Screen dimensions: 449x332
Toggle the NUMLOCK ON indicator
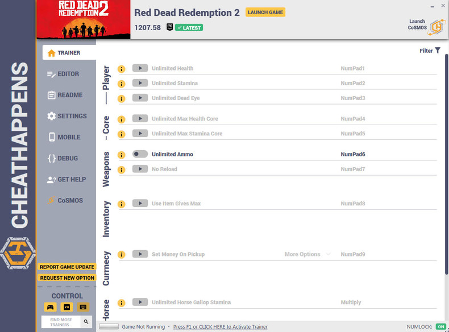(441, 326)
